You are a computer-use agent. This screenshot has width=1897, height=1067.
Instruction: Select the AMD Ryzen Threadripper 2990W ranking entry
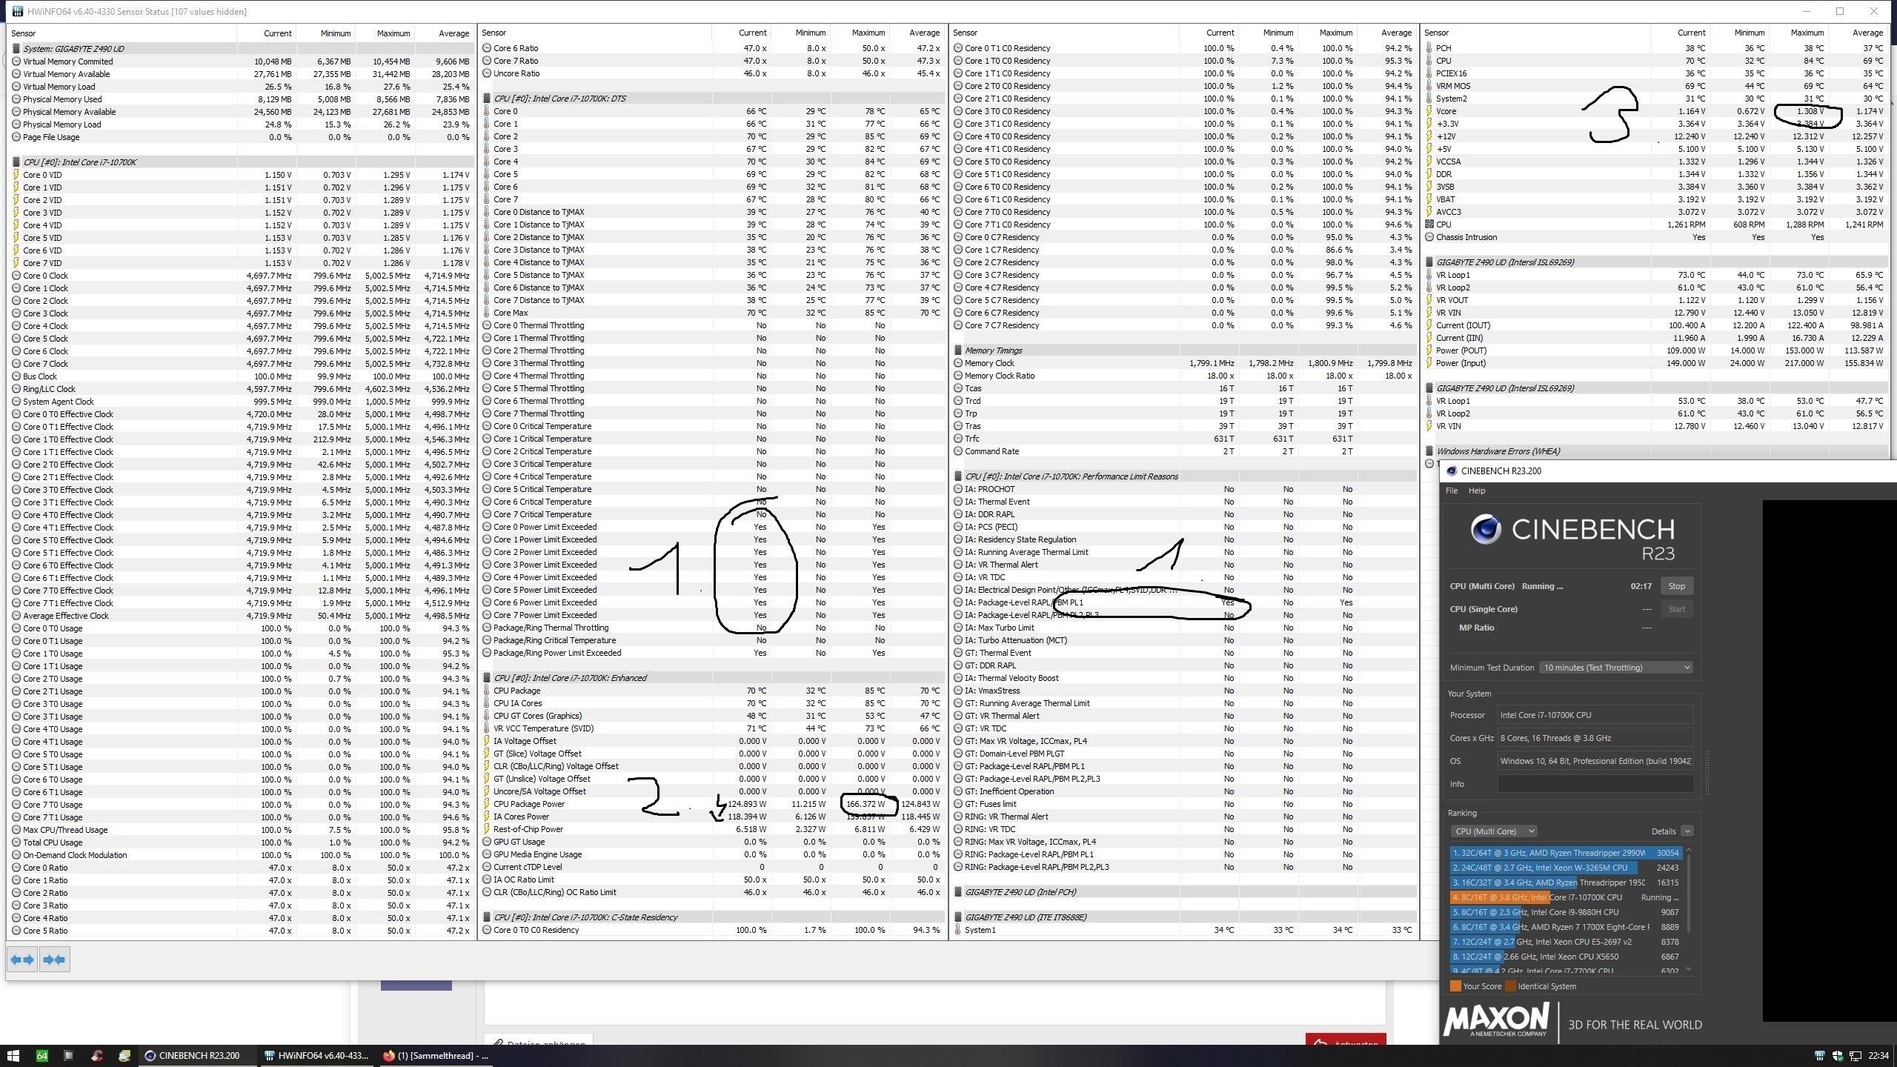click(1567, 853)
